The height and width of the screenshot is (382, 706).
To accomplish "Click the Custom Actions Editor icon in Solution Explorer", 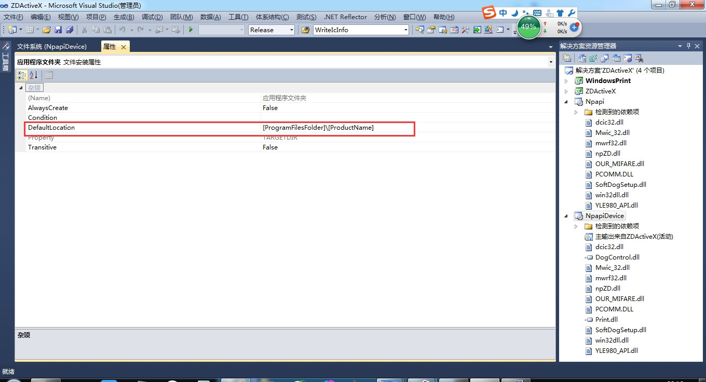I will pos(628,58).
